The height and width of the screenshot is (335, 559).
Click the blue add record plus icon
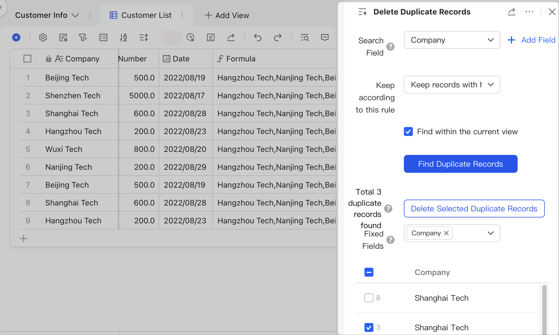16,37
